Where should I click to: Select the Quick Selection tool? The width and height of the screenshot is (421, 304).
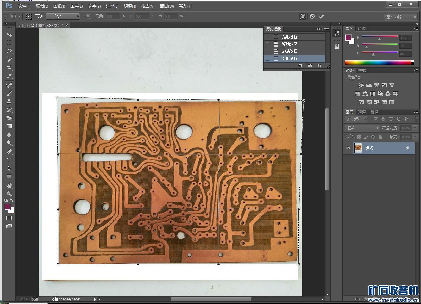(9, 59)
